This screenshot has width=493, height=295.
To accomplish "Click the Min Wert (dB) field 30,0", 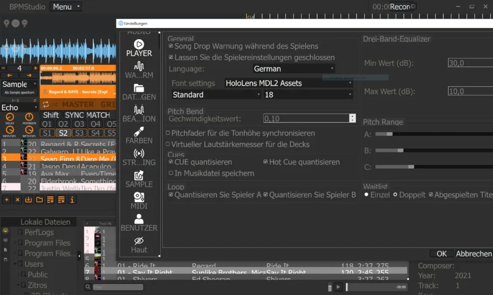I will click(x=470, y=63).
